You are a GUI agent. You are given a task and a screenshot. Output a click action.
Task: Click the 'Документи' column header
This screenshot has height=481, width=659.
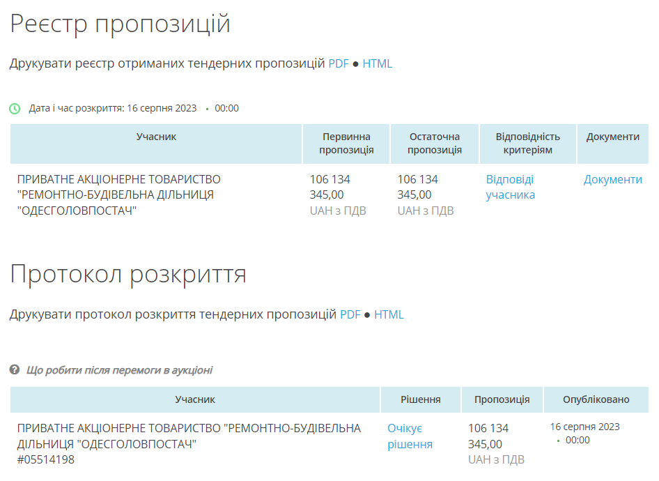click(x=612, y=137)
